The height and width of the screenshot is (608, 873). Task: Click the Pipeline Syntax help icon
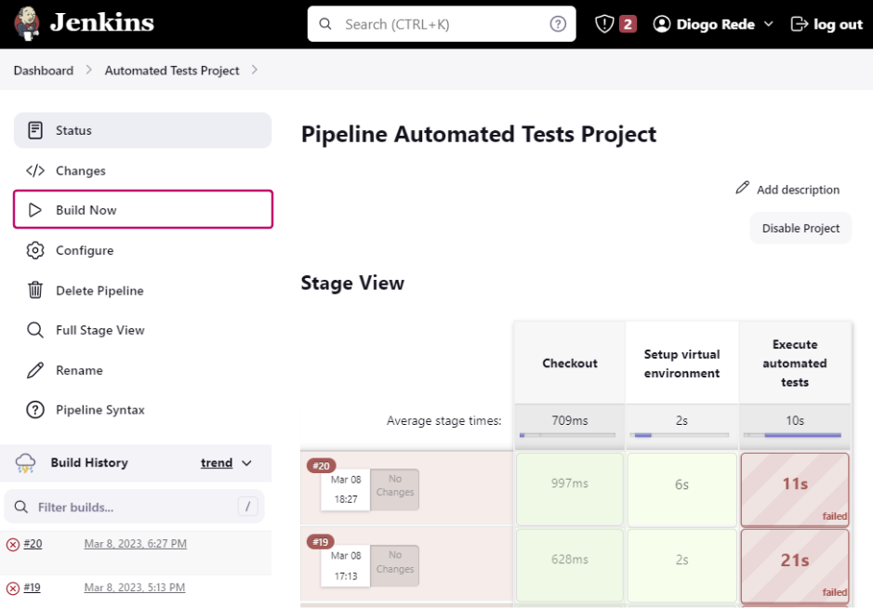pos(35,410)
